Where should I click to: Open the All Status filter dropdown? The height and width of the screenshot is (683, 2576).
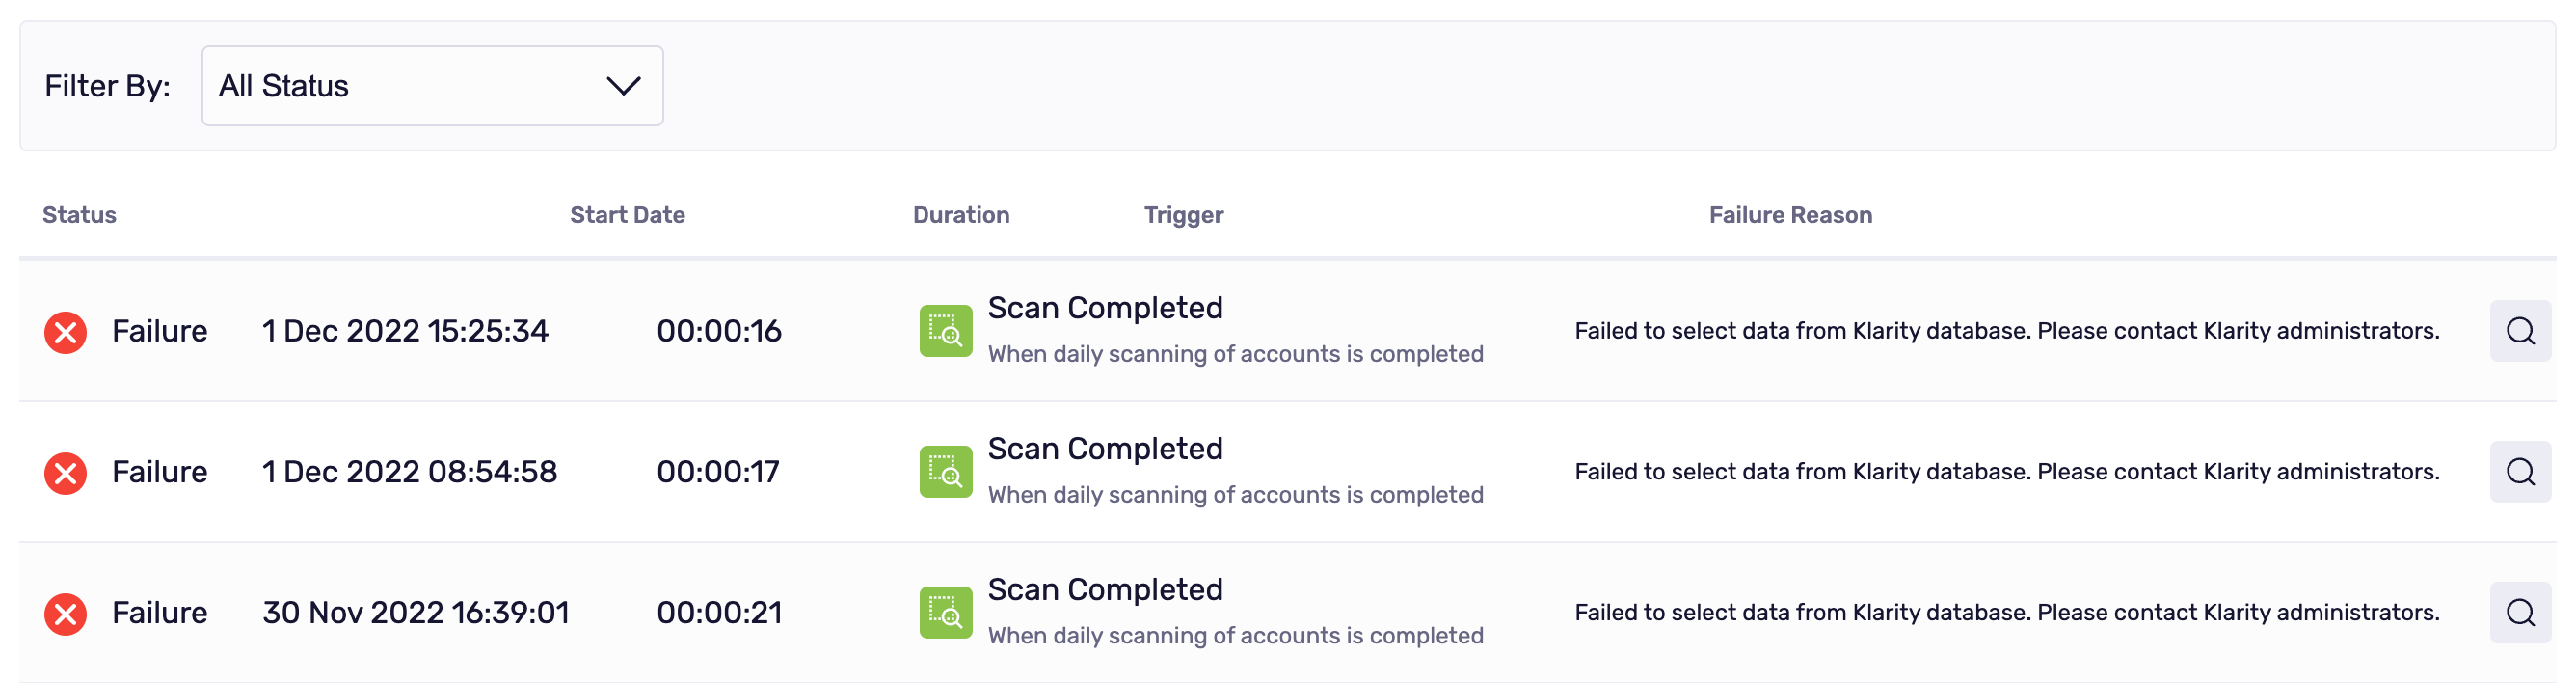[x=432, y=86]
